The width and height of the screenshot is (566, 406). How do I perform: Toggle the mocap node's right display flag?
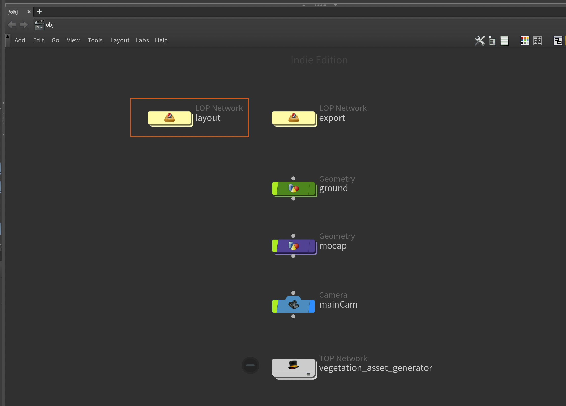(312, 246)
